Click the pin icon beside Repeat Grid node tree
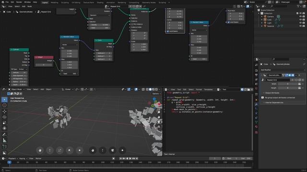The image size is (307, 172). tap(144, 6)
